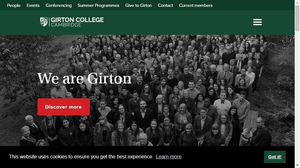Select Summer Programmes in top bar

click(x=98, y=5)
